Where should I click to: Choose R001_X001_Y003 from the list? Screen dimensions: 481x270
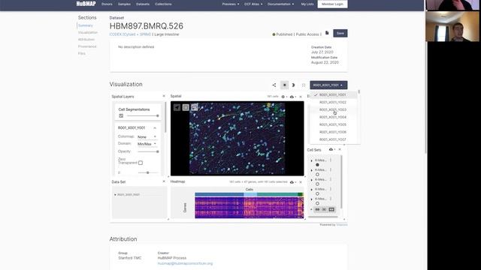click(333, 109)
